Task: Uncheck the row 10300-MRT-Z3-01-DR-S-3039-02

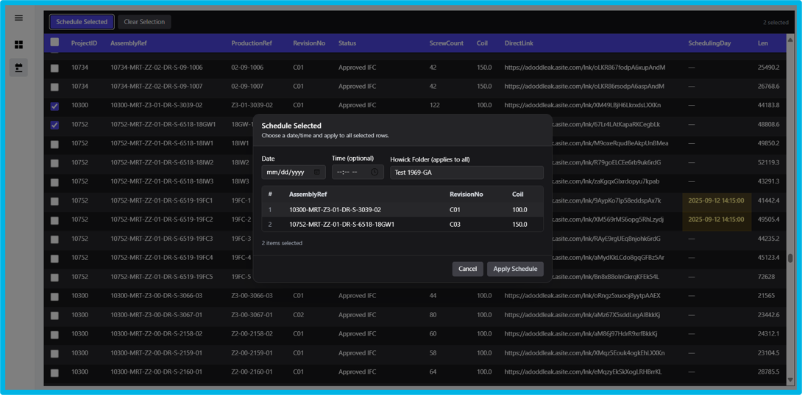Action: pos(54,106)
